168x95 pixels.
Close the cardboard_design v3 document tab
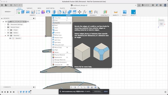[135, 5]
